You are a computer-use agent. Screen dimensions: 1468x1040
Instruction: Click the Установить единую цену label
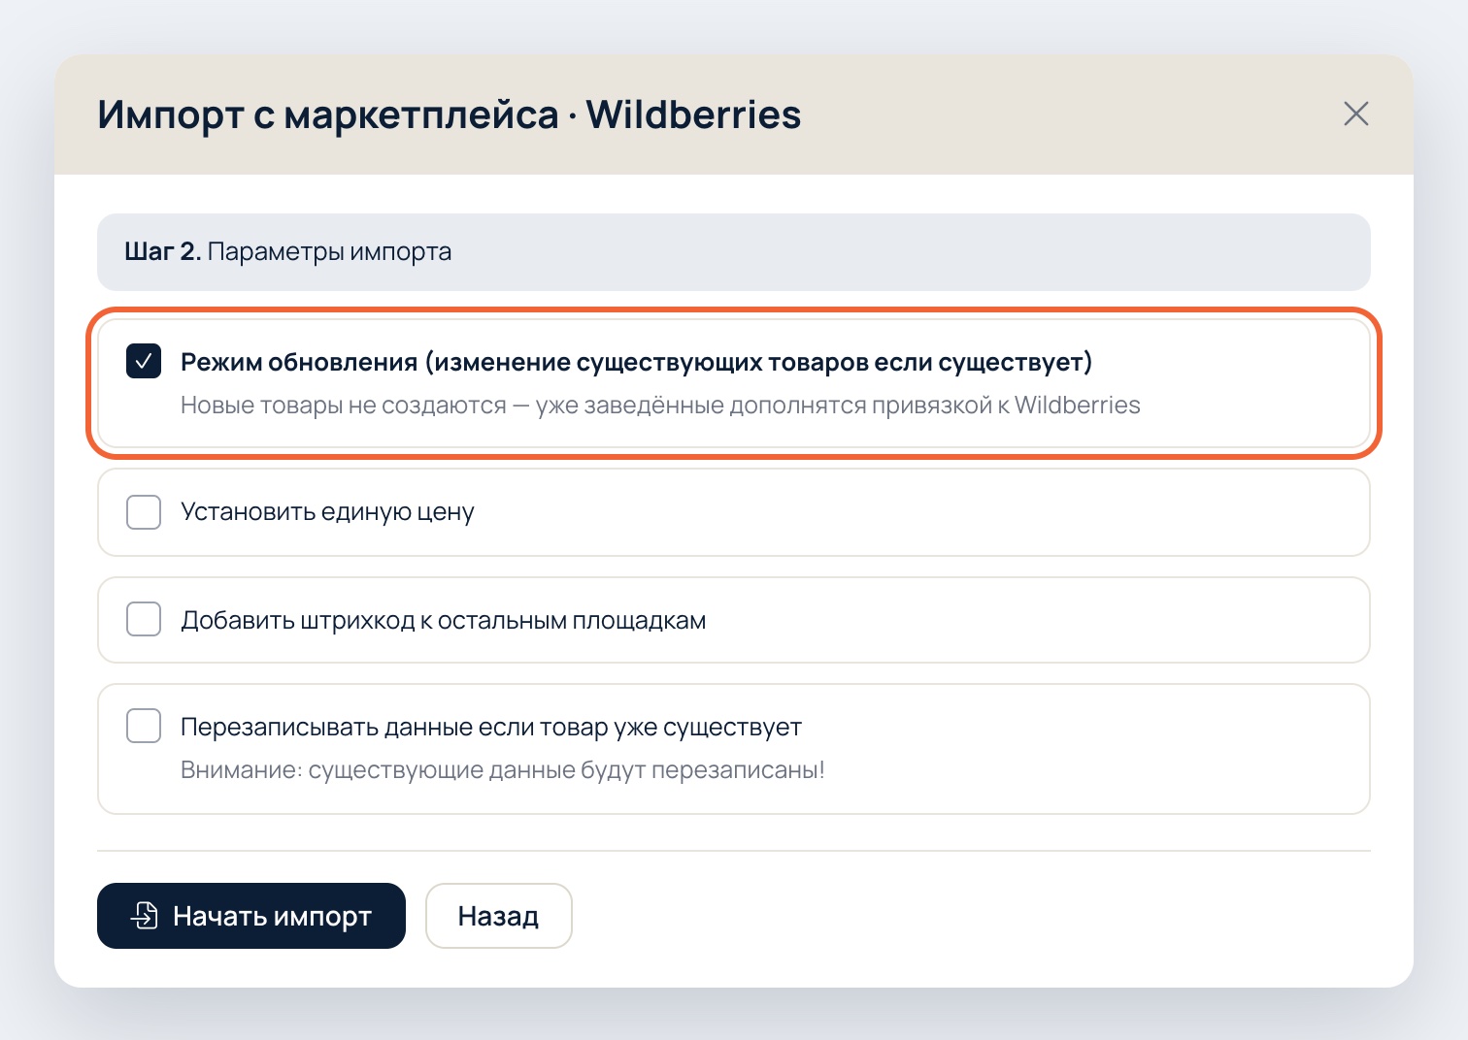pyautogui.click(x=327, y=512)
